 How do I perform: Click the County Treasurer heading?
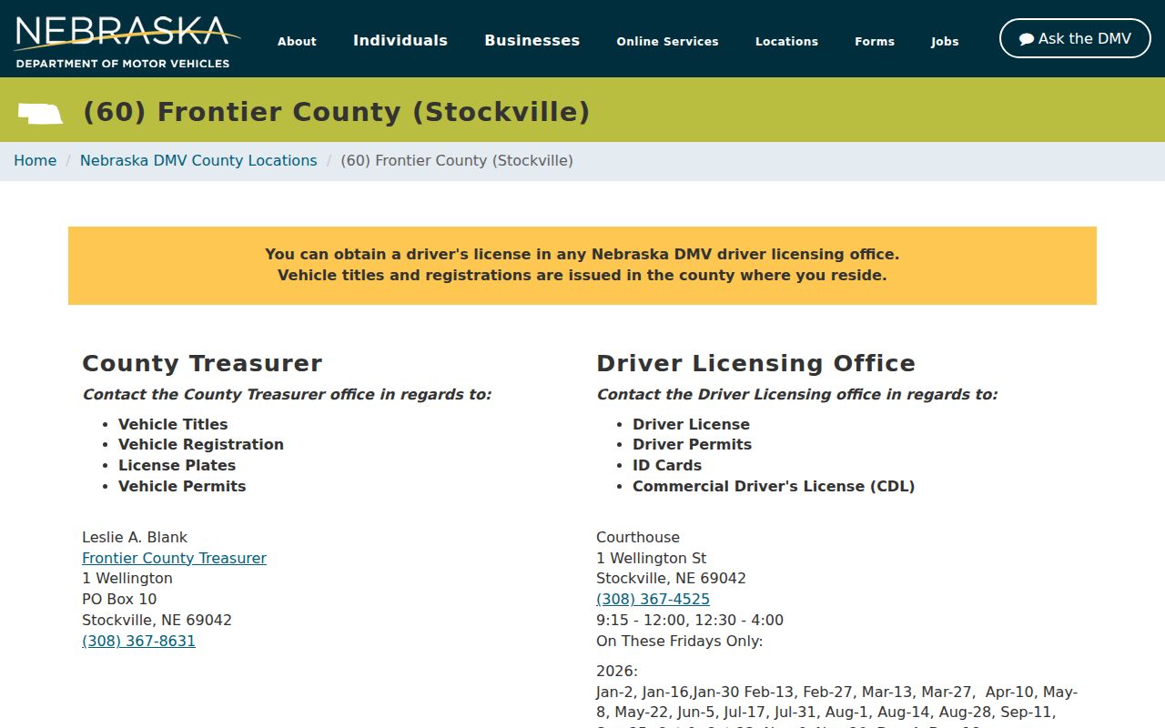(x=202, y=363)
